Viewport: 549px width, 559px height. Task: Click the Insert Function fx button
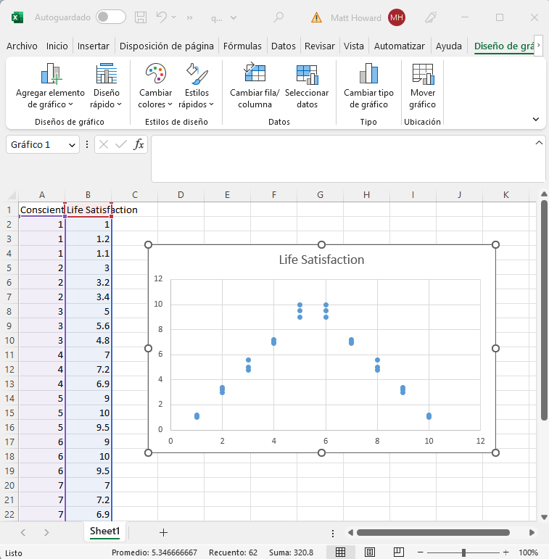pos(139,145)
